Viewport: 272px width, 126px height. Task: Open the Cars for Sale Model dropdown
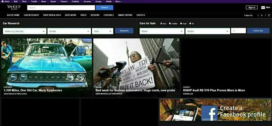(x=208, y=31)
